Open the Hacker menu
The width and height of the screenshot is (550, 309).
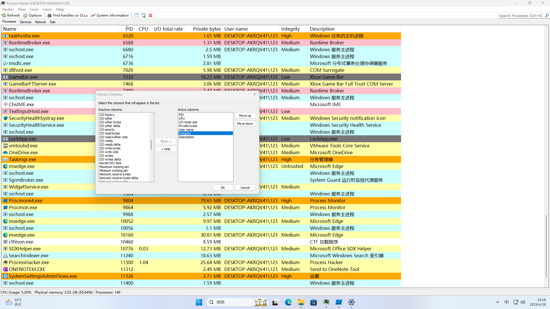[x=8, y=9]
